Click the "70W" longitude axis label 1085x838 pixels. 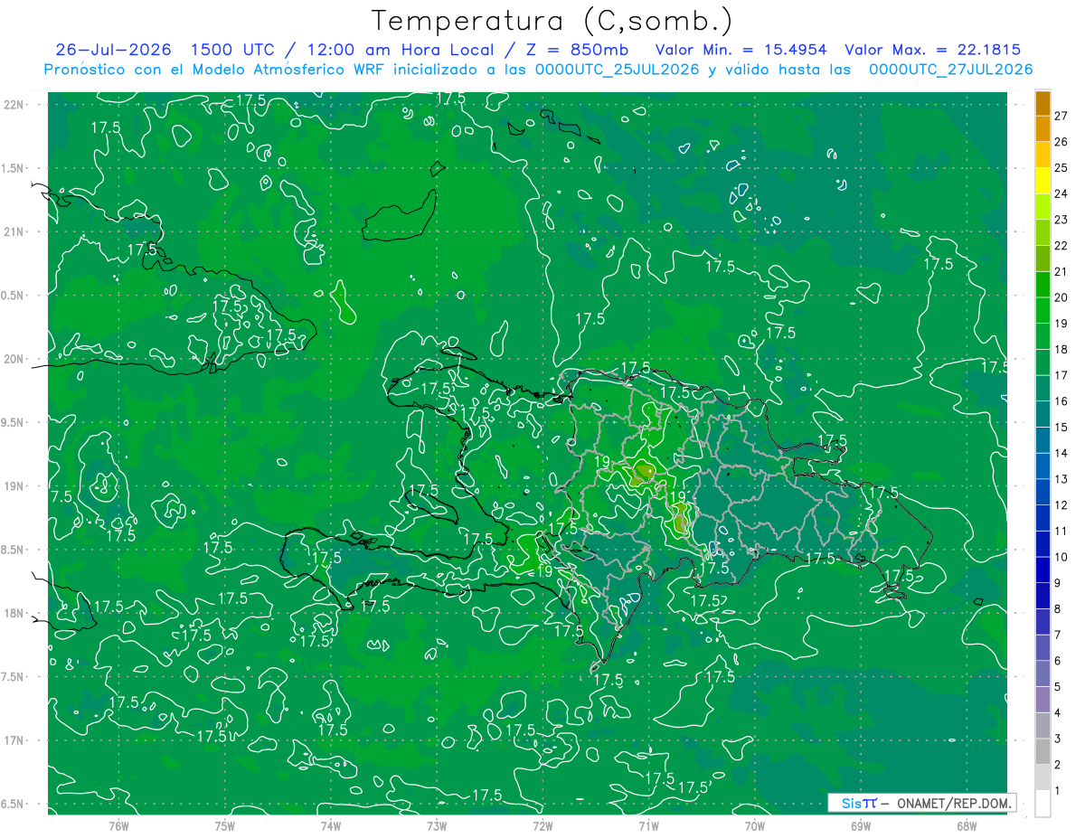[x=755, y=826]
